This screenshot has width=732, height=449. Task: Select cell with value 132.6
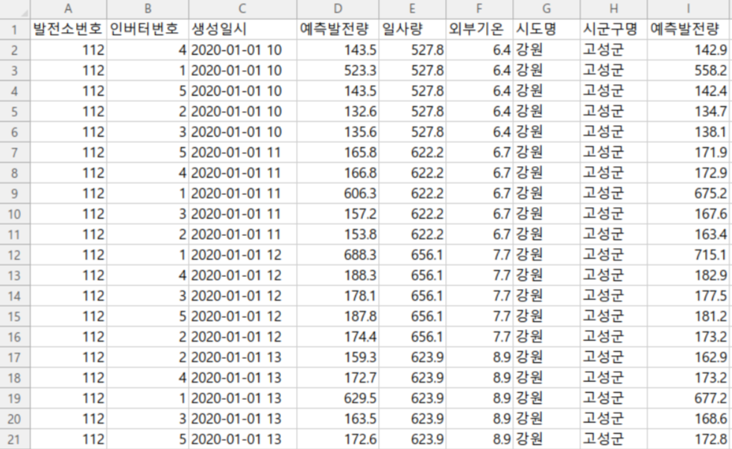point(338,112)
